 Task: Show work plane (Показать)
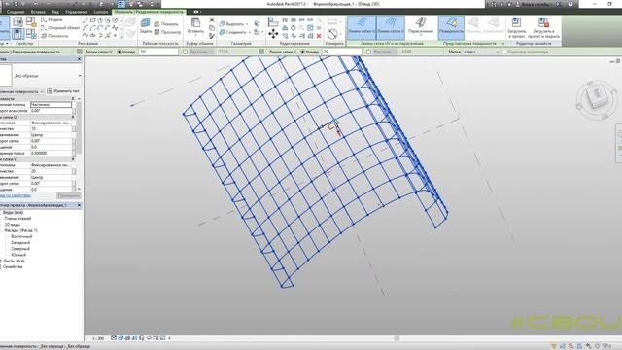click(166, 24)
